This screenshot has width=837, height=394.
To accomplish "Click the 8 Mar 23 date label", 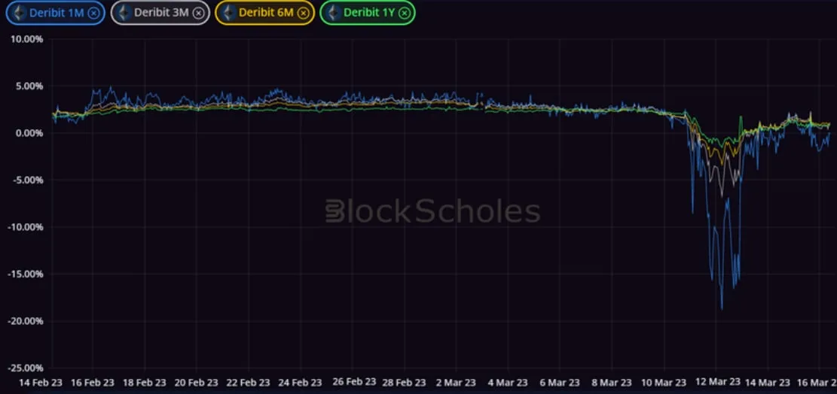I will (x=612, y=382).
